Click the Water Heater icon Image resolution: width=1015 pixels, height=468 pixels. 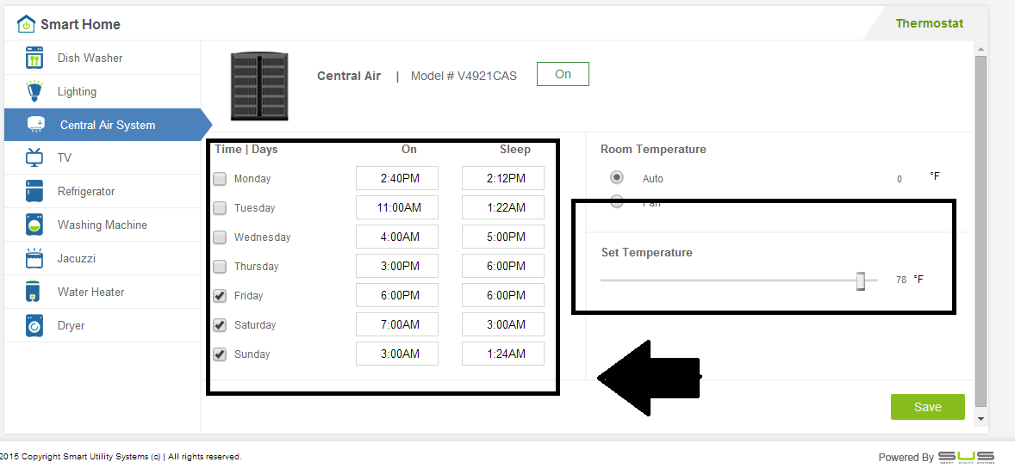[x=34, y=292]
